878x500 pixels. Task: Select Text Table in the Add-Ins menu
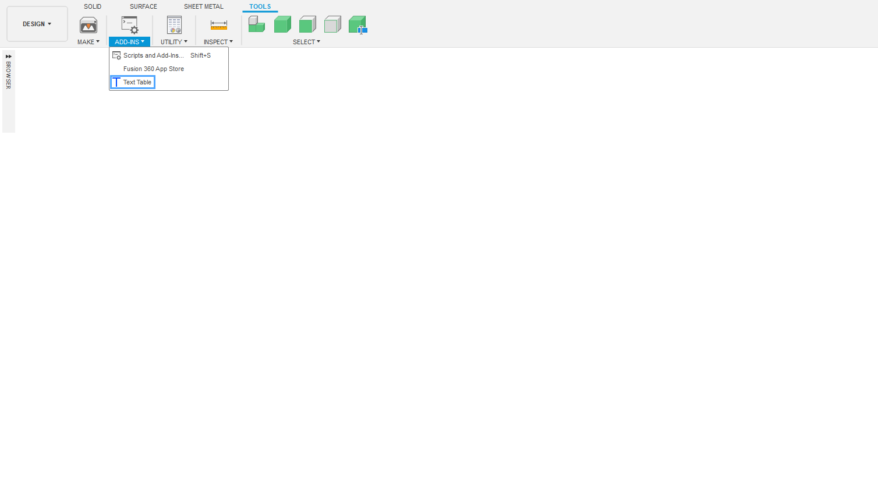[137, 82]
